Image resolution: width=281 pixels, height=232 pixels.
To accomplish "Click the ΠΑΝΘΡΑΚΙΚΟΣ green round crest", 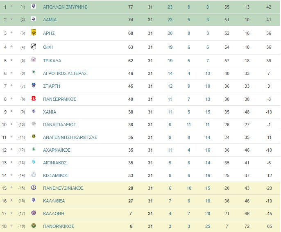I will [x=34, y=225].
